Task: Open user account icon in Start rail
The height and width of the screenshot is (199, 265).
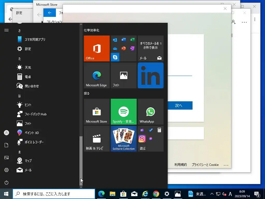Action: pyautogui.click(x=6, y=133)
